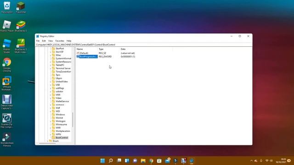
Task: Open the Teams Chat taskbar icon
Action: tap(135, 160)
